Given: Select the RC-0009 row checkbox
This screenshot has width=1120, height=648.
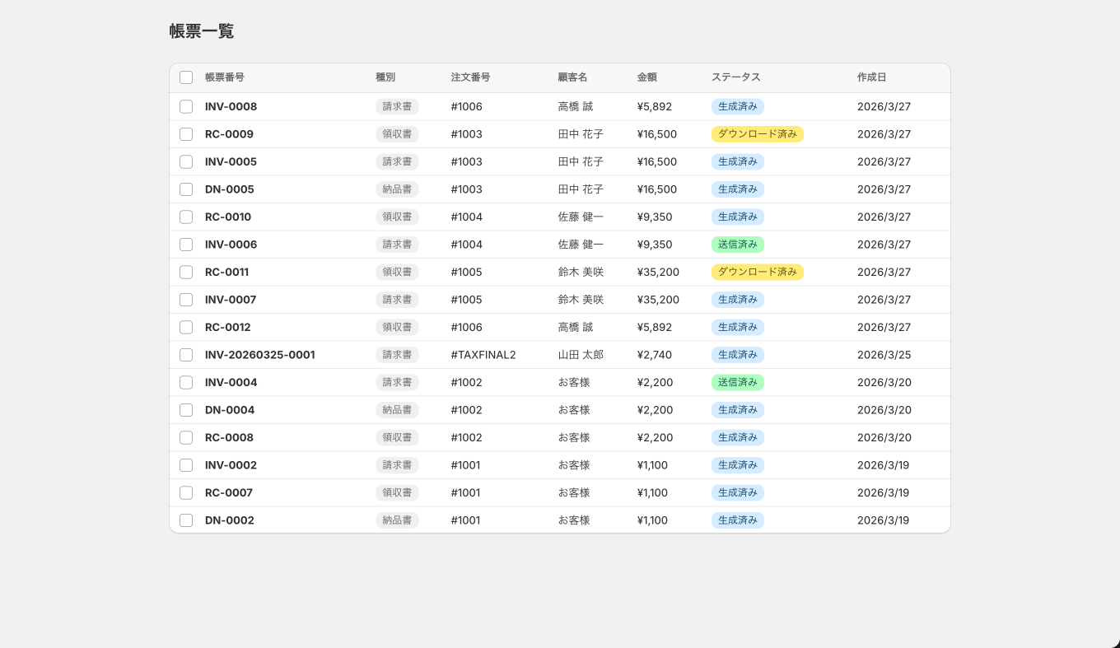Looking at the screenshot, I should (186, 134).
